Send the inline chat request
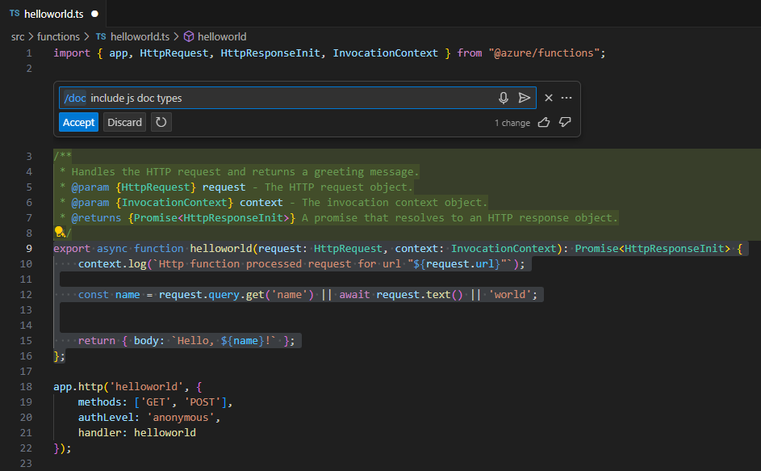761x471 pixels. click(525, 98)
